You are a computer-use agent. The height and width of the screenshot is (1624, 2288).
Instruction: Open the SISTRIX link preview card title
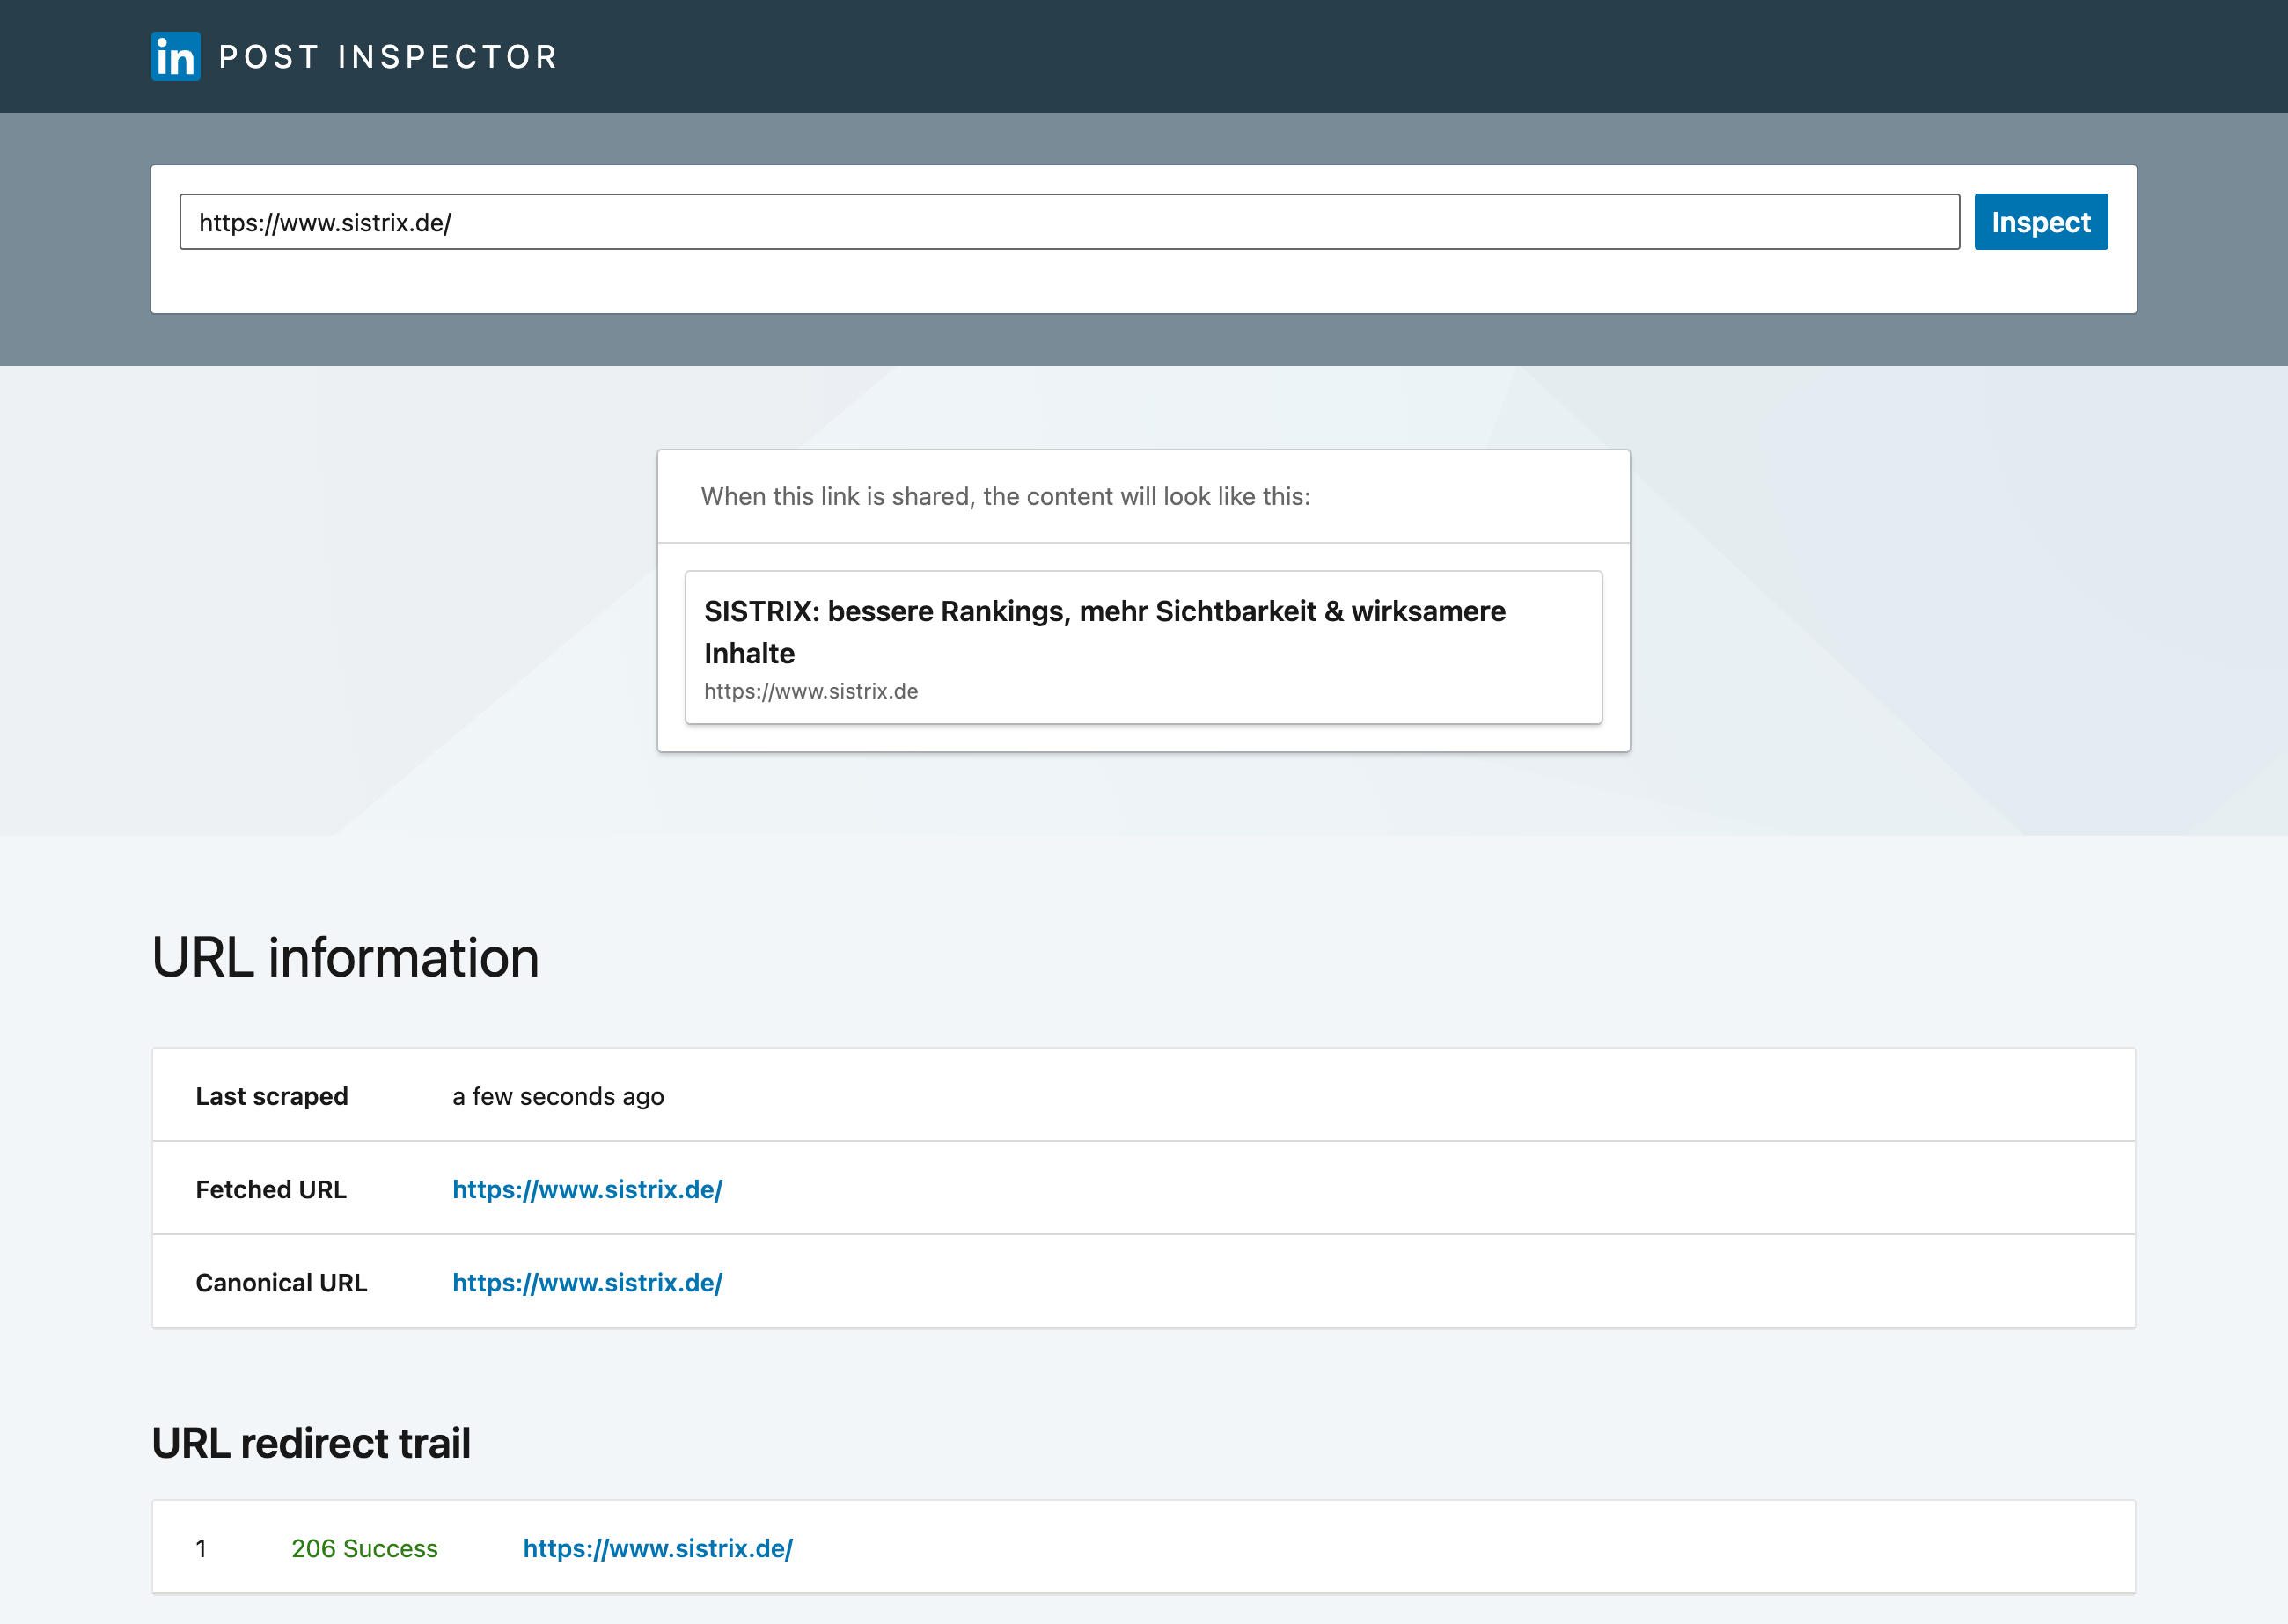(1104, 632)
